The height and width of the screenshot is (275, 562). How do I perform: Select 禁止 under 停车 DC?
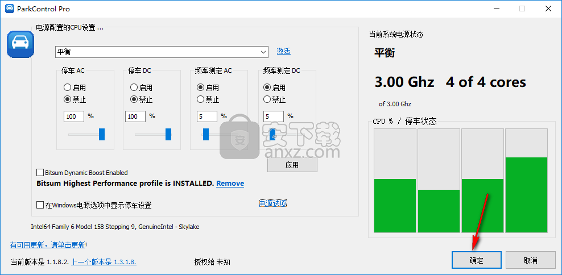pyautogui.click(x=141, y=99)
